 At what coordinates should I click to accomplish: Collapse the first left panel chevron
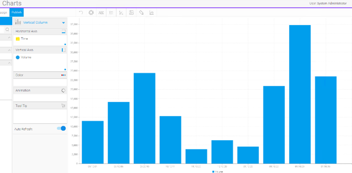(x=9, y=37)
